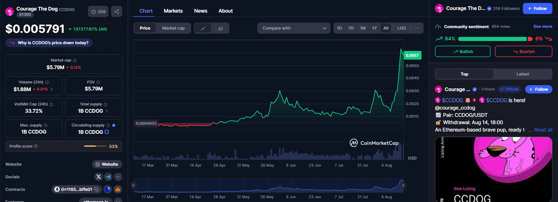Open Compare with dropdown
This screenshot has height=202, width=558.
click(x=294, y=28)
